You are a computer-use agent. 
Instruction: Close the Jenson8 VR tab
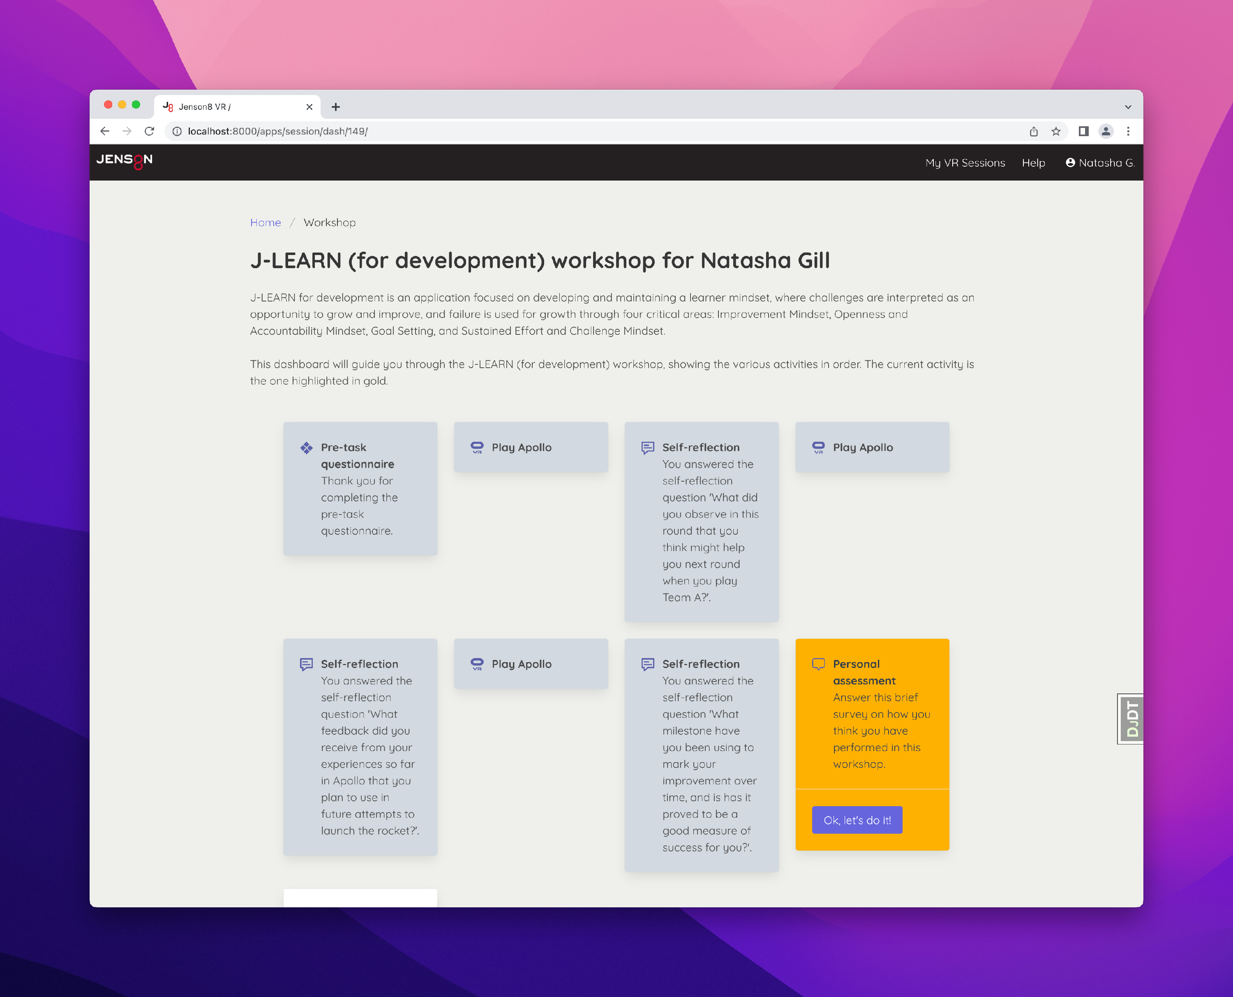click(x=309, y=107)
